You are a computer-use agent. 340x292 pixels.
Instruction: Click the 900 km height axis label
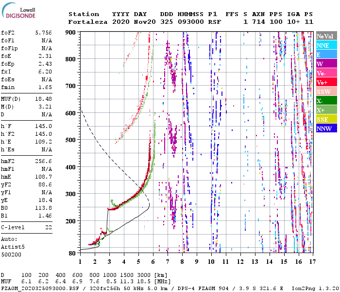[71, 33]
